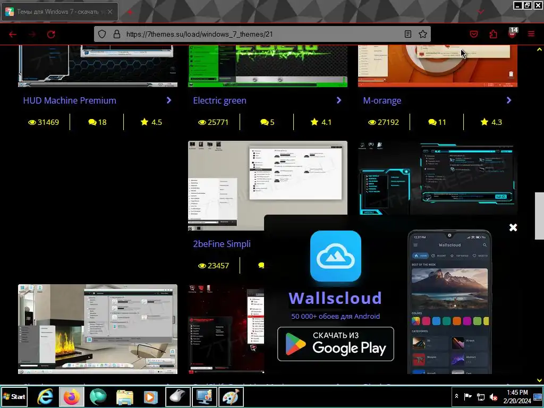Image resolution: width=544 pixels, height=408 pixels.
Task: Open Windows Media Player taskbar icon
Action: point(150,397)
